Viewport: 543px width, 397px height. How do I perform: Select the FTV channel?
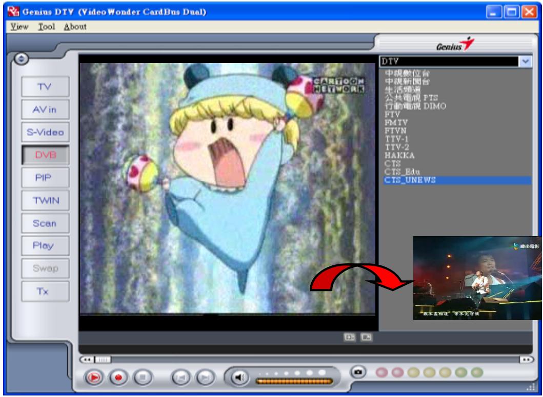tap(392, 114)
